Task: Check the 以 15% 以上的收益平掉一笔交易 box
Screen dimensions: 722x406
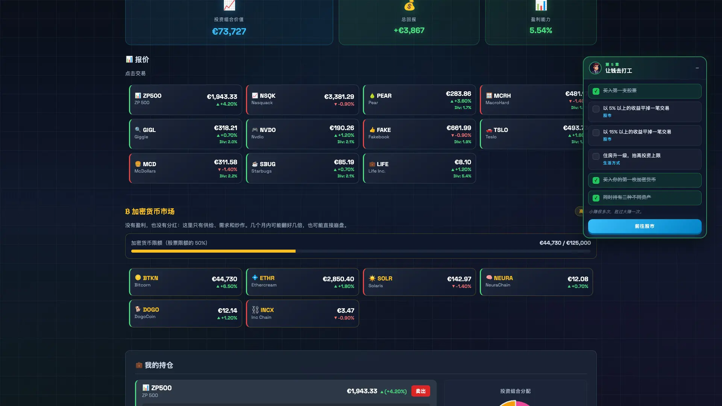Action: (596, 133)
